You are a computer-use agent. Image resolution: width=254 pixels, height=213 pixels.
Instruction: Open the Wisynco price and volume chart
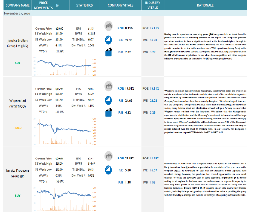coord(65,131)
